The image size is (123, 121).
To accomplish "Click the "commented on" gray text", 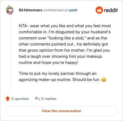I will [x=56, y=10].
